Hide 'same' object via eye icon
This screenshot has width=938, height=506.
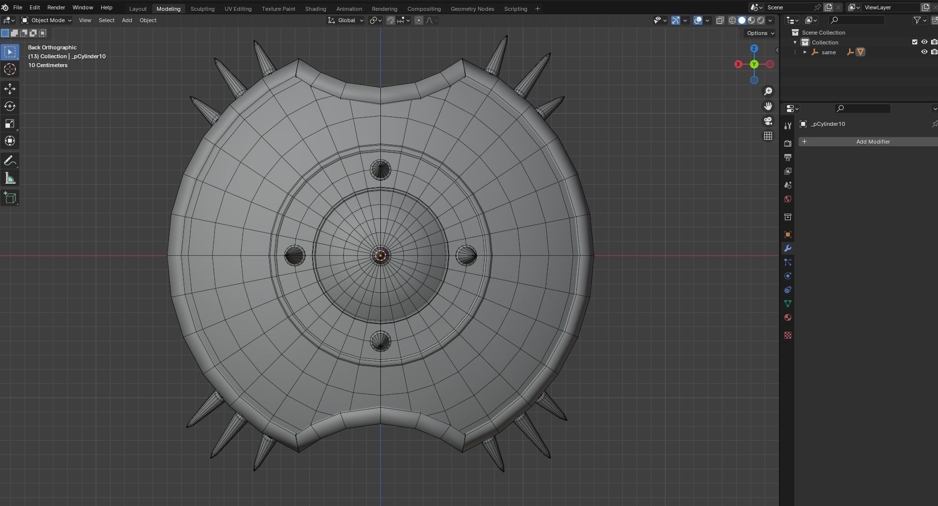coord(925,52)
